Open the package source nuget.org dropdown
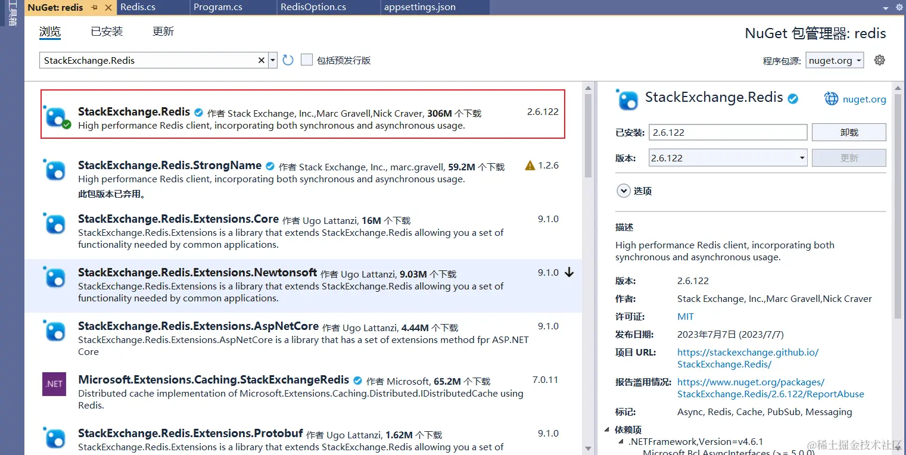This screenshot has height=455, width=906. [x=835, y=60]
